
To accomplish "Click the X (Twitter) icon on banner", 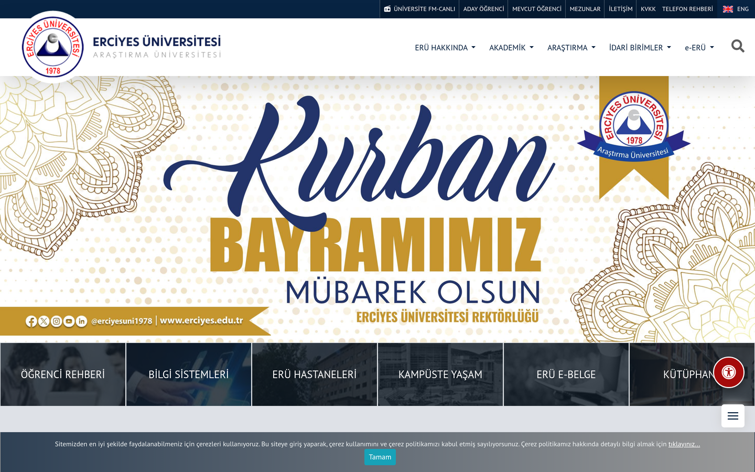I will pyautogui.click(x=44, y=321).
